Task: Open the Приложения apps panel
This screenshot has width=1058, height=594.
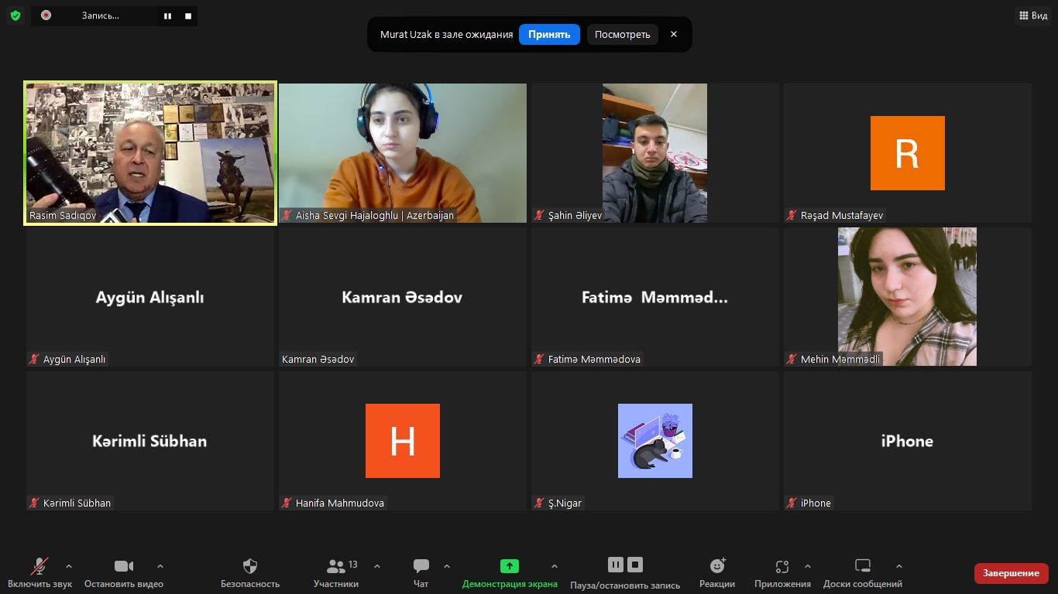Action: point(782,572)
